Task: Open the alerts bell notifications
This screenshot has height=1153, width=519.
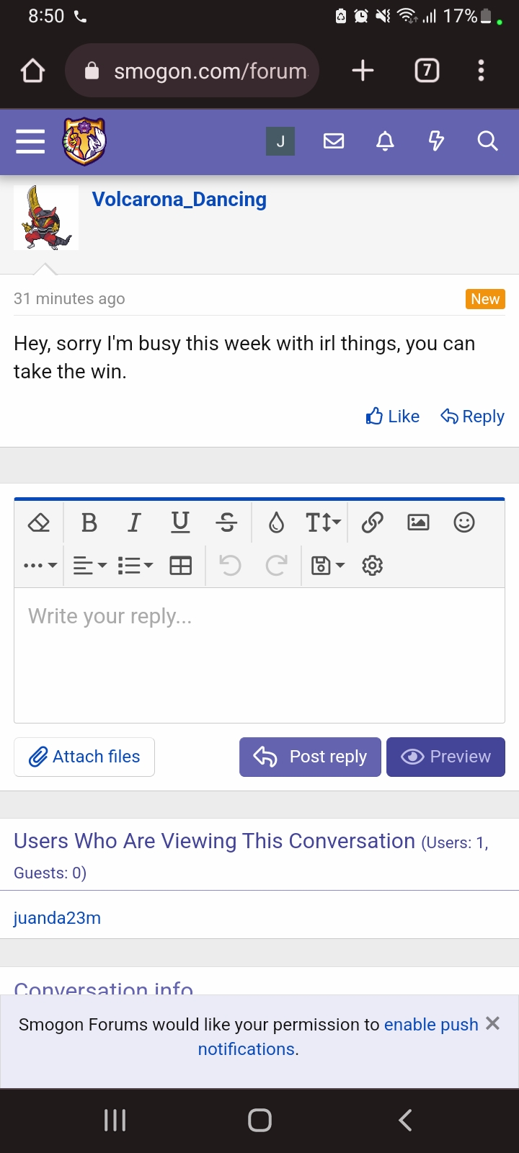Action: point(386,141)
